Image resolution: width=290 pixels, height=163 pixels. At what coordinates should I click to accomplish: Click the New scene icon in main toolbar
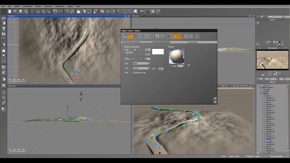pos(10,11)
